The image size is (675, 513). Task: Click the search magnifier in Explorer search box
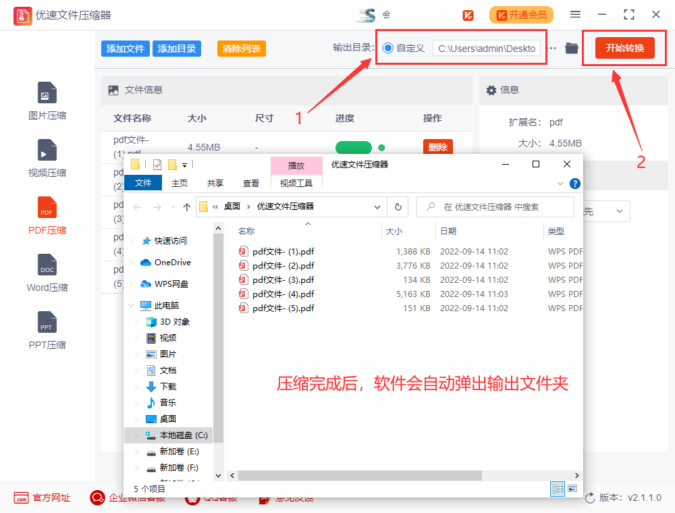[x=431, y=207]
